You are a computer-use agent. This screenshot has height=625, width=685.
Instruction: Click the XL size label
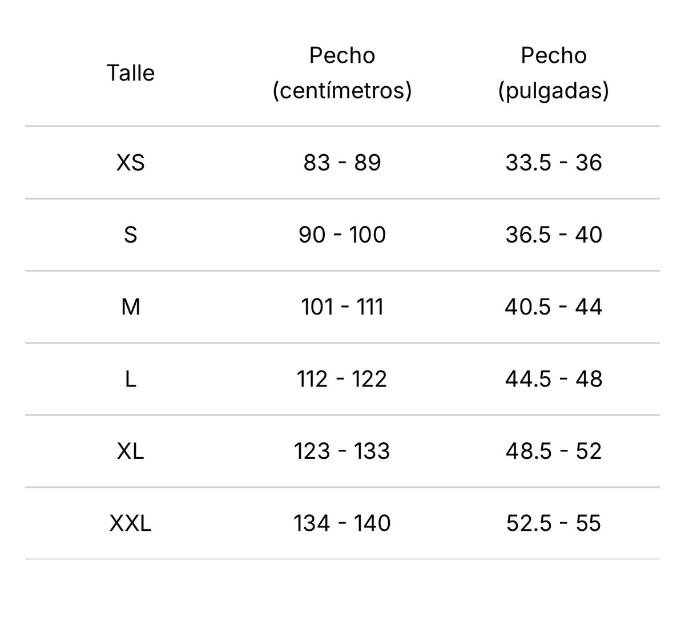131,451
